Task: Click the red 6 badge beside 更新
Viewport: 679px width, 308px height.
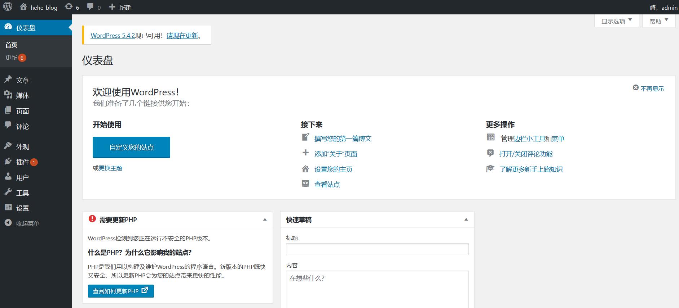Action: pyautogui.click(x=22, y=58)
